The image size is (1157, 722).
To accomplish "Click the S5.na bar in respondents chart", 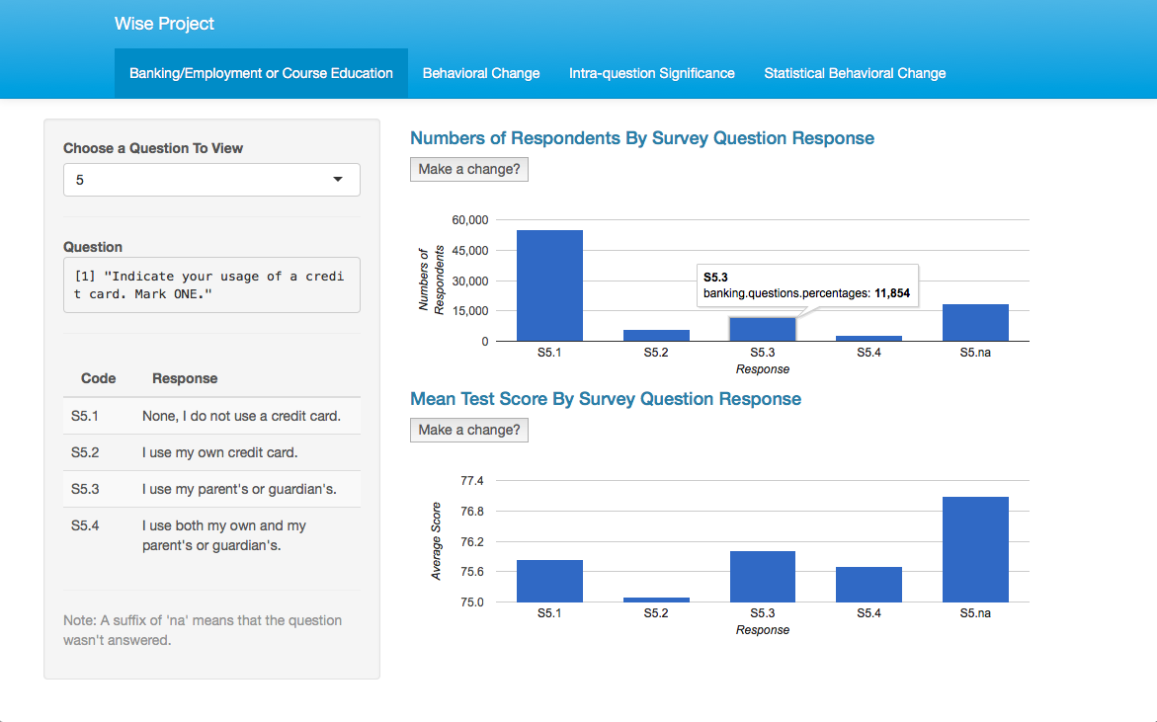I will [x=975, y=322].
